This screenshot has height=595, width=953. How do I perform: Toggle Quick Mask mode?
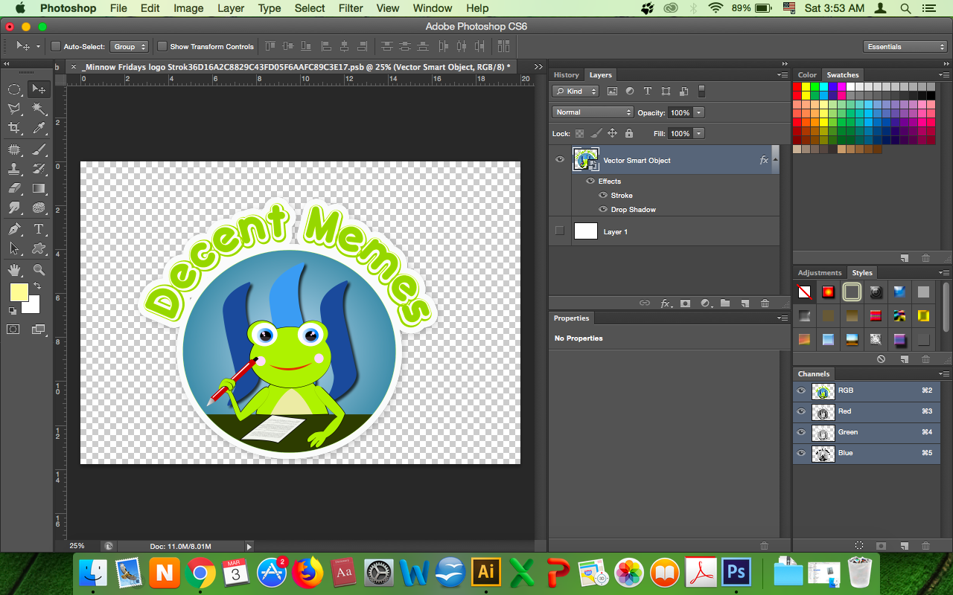[x=13, y=329]
